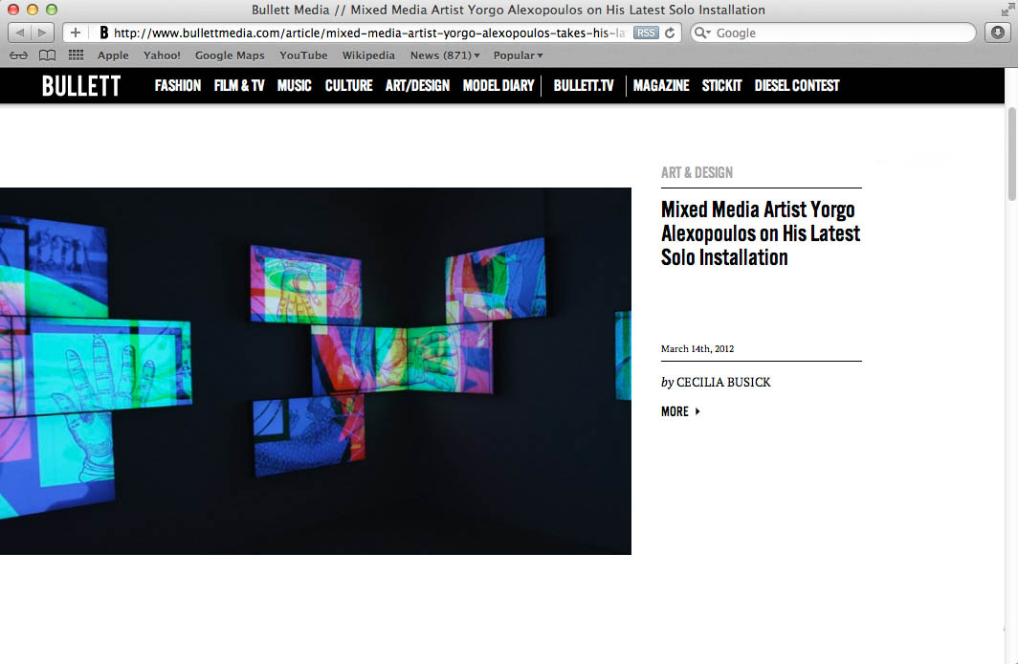The height and width of the screenshot is (664, 1018).
Task: Click the installation artwork image
Action: coord(316,370)
